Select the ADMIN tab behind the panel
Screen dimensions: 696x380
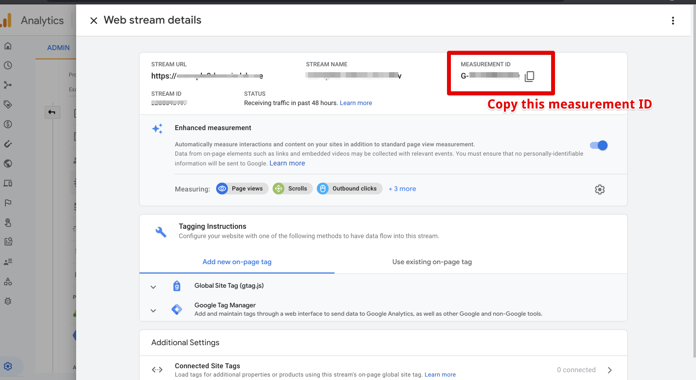point(58,48)
